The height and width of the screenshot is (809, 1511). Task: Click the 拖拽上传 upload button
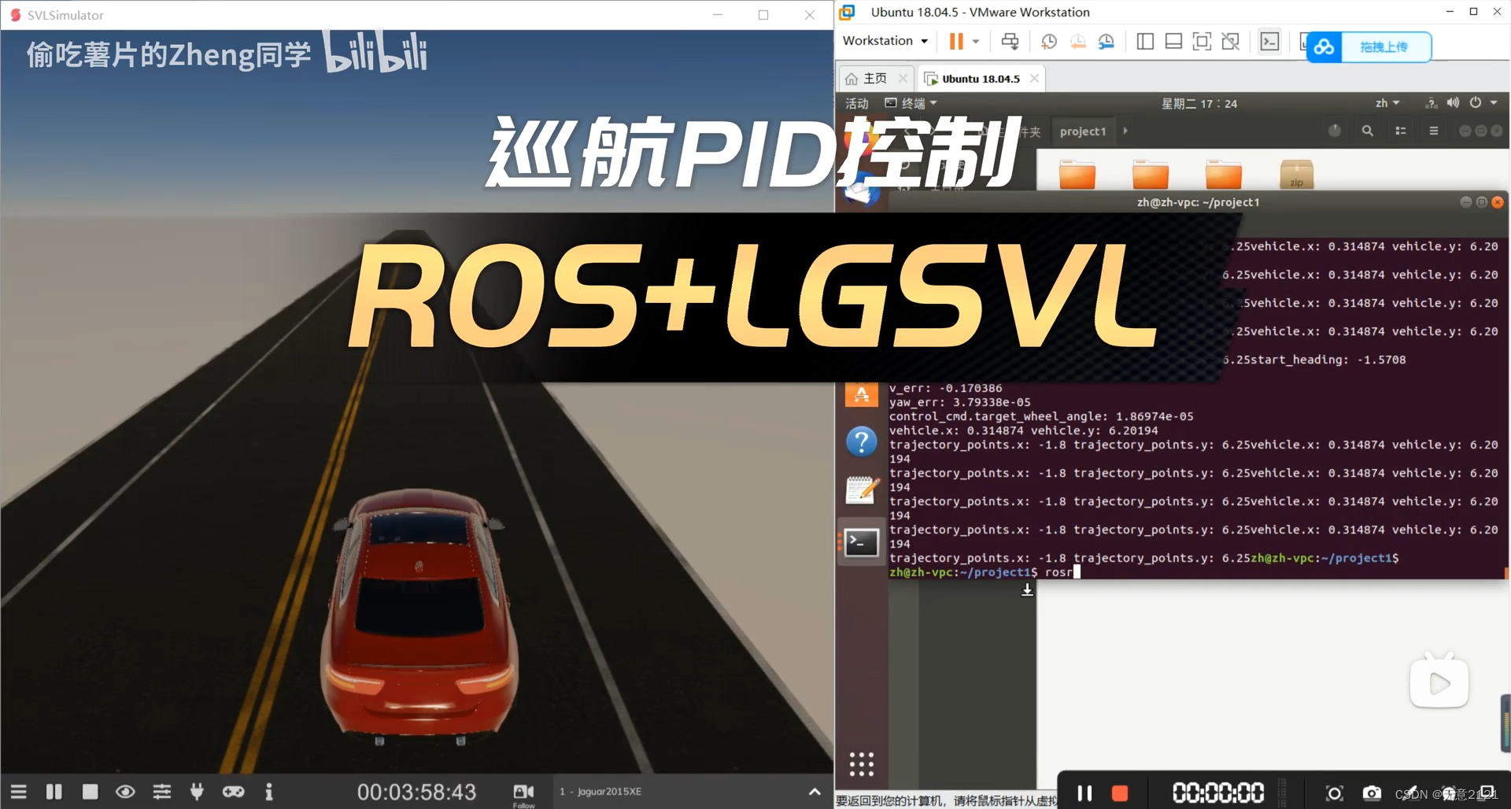pos(1384,47)
